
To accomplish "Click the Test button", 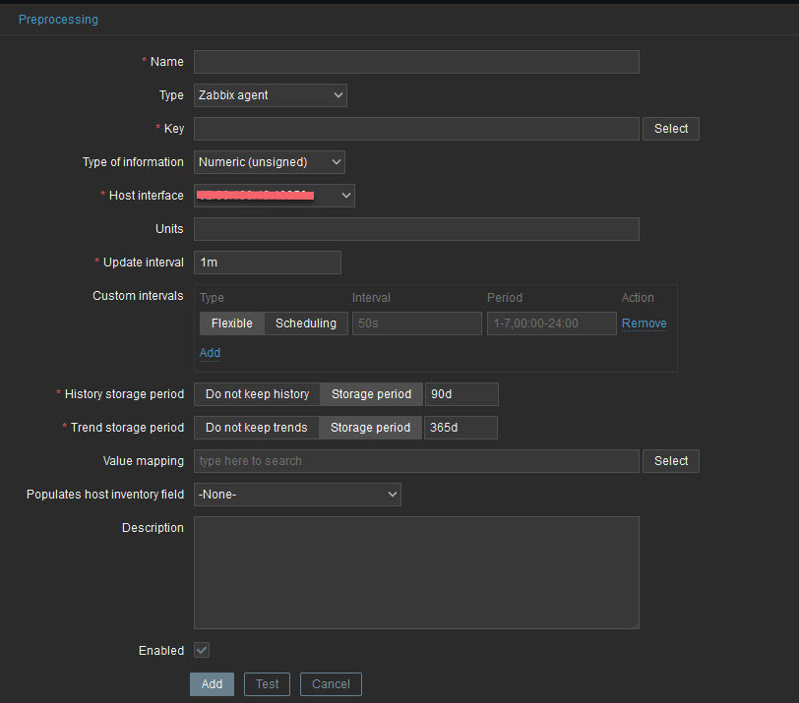I will click(267, 684).
